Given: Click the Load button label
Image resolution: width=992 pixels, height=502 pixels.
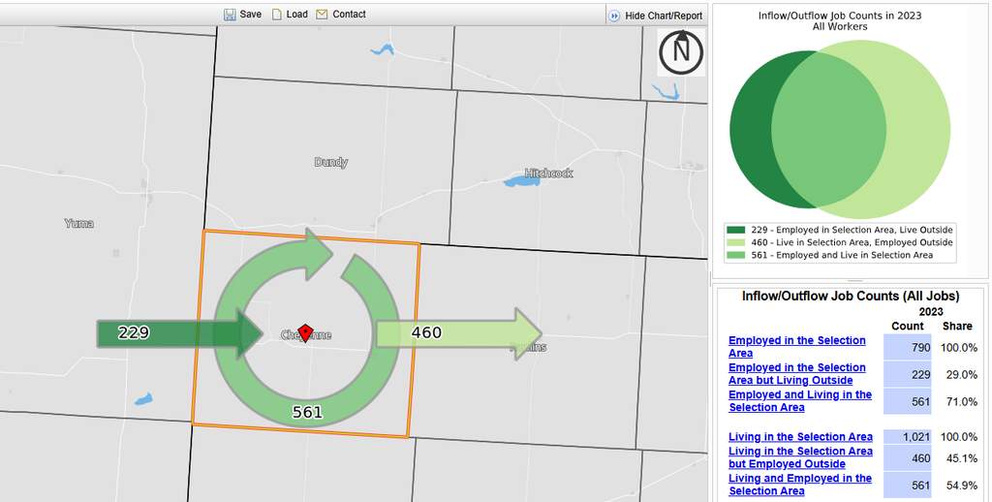Looking at the screenshot, I should click(296, 15).
